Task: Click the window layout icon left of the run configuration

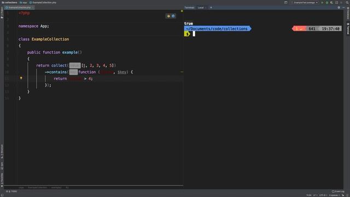Action: 285,2
